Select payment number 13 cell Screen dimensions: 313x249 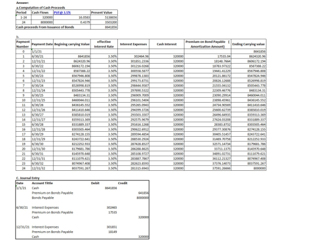23,114
